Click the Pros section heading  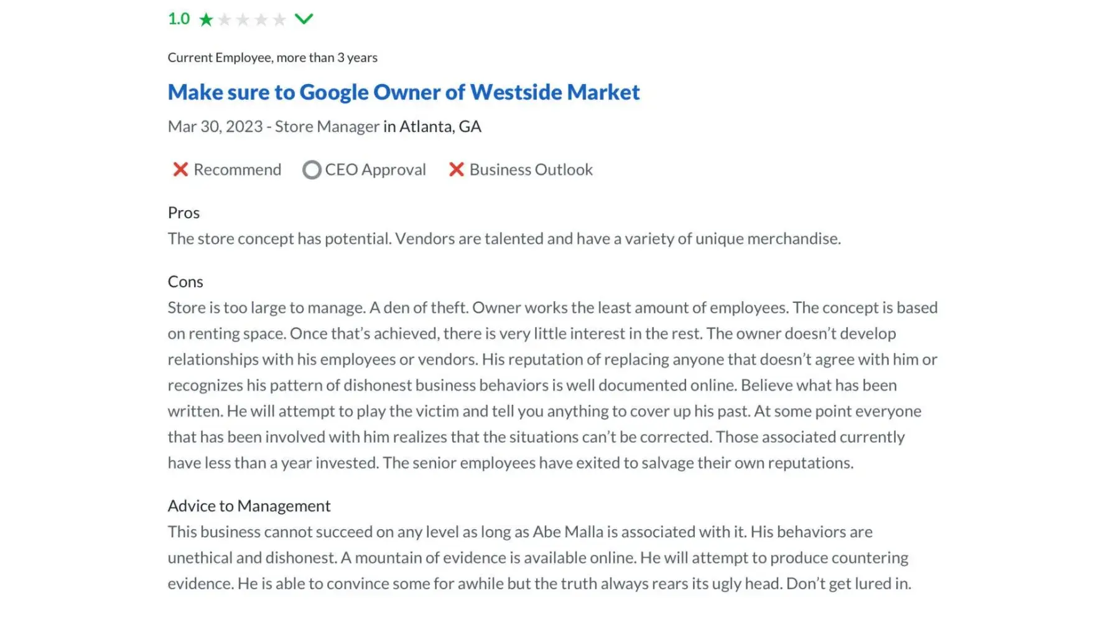184,213
